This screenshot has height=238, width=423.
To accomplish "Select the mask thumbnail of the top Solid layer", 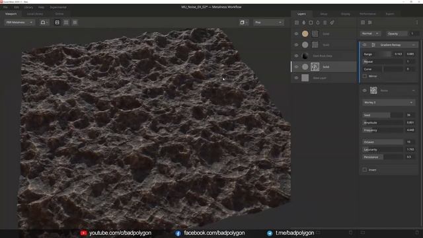I will pos(315,34).
